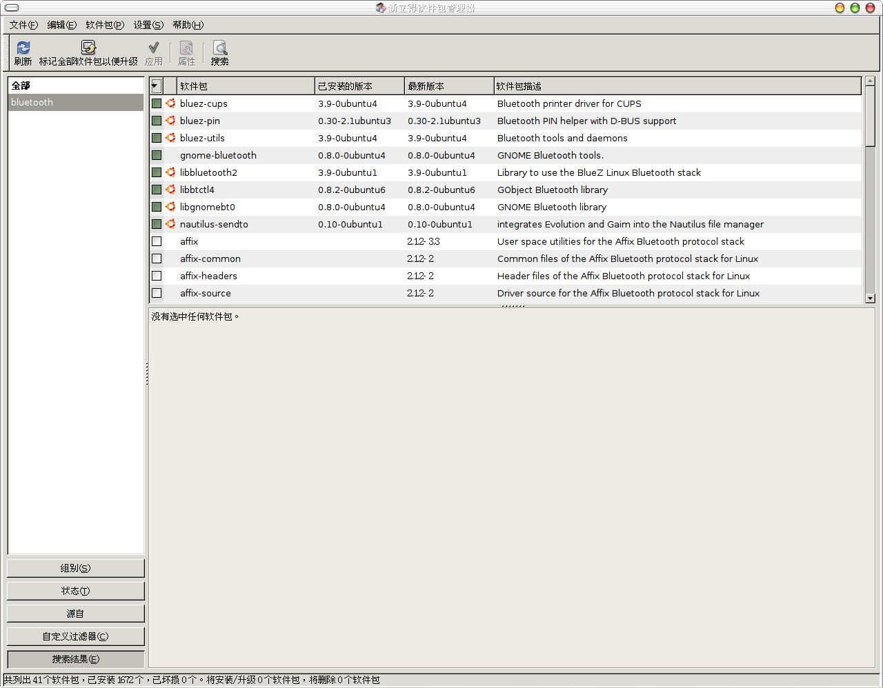Click version 0.30-2.1ubuntu3 in installed column
This screenshot has width=883, height=688.
coord(355,121)
